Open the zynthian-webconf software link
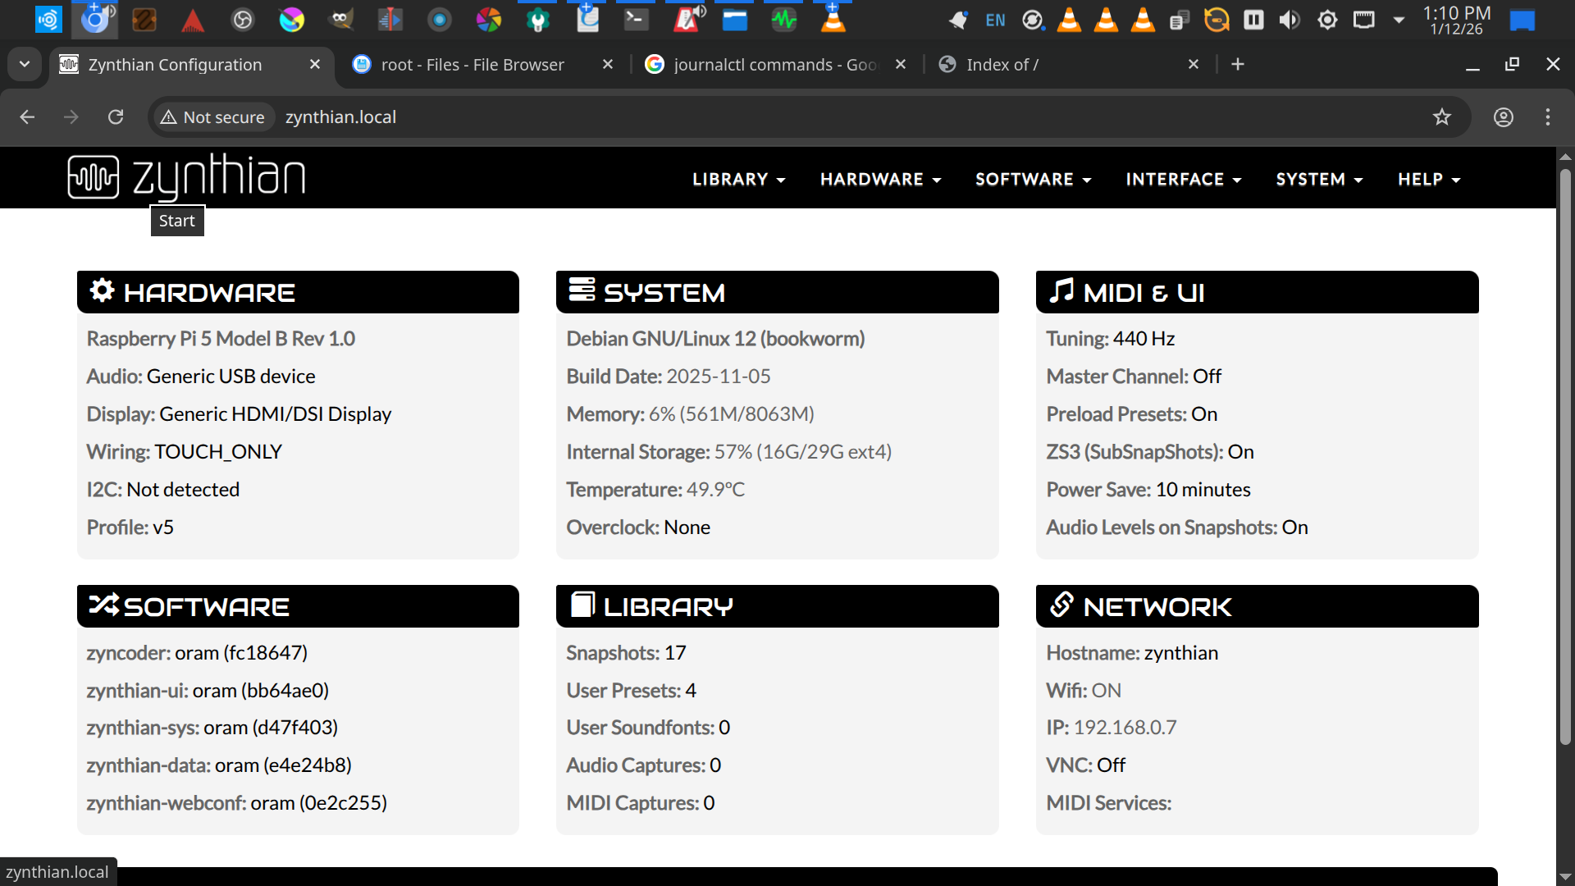 point(166,803)
